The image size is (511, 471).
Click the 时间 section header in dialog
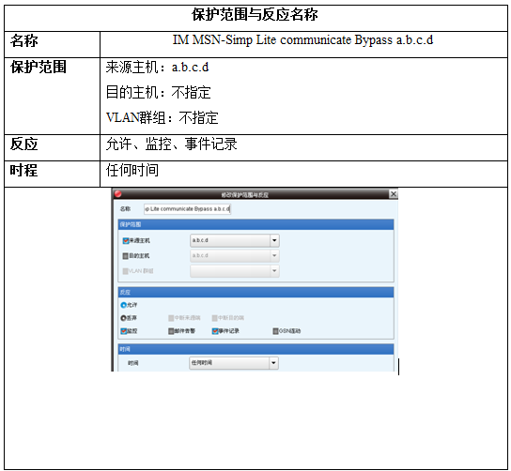[x=255, y=349]
